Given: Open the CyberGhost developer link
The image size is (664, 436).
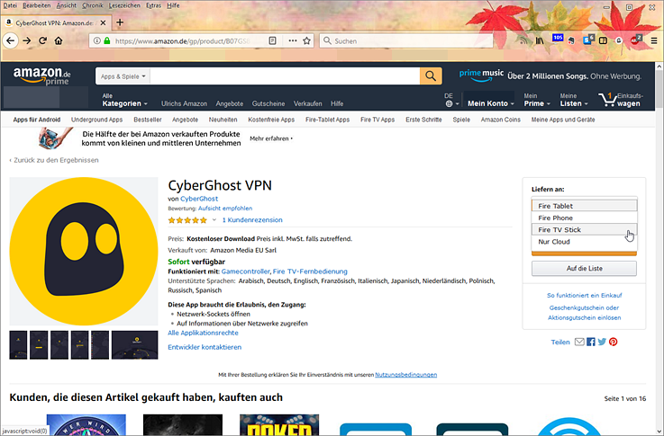Looking at the screenshot, I should (x=199, y=199).
